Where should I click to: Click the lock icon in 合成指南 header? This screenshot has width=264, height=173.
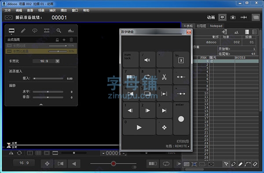[x=57, y=40]
